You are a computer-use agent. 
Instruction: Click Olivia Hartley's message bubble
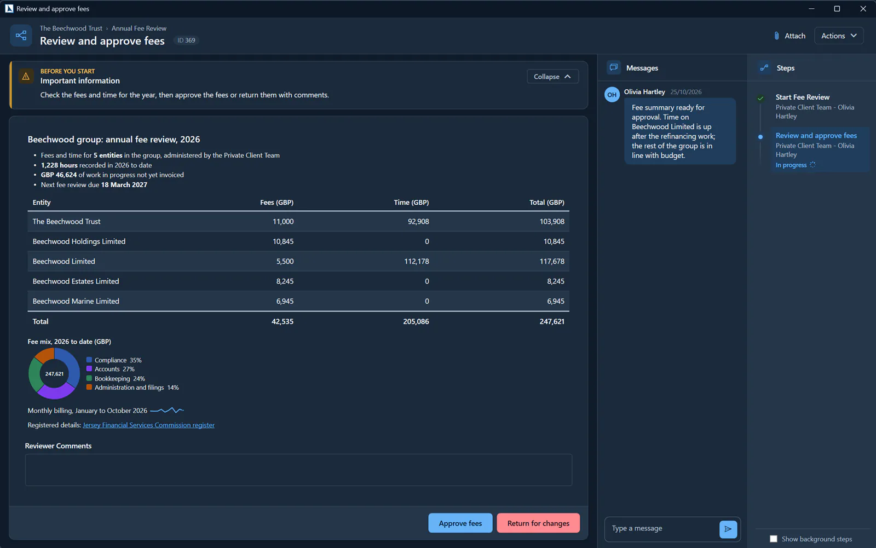pyautogui.click(x=680, y=131)
